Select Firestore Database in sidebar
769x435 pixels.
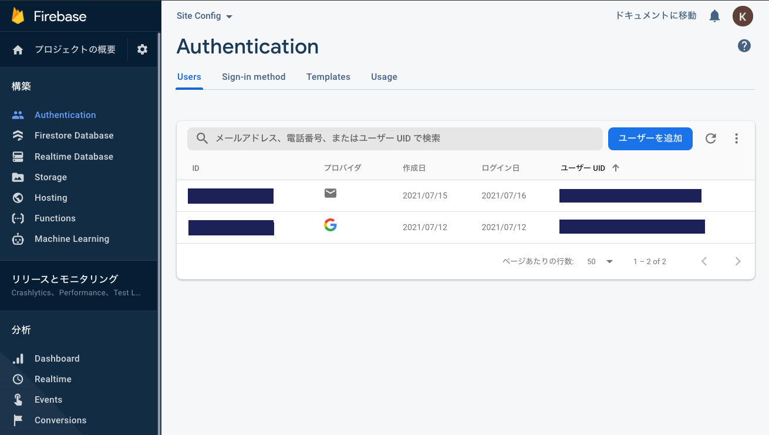pos(74,136)
